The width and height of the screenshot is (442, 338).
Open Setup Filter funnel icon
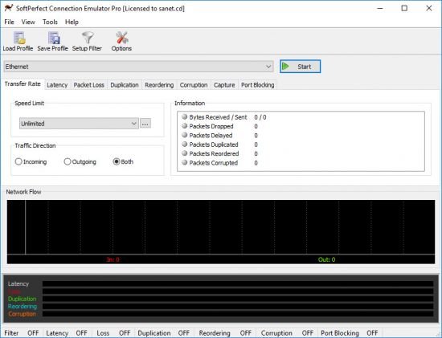click(88, 38)
